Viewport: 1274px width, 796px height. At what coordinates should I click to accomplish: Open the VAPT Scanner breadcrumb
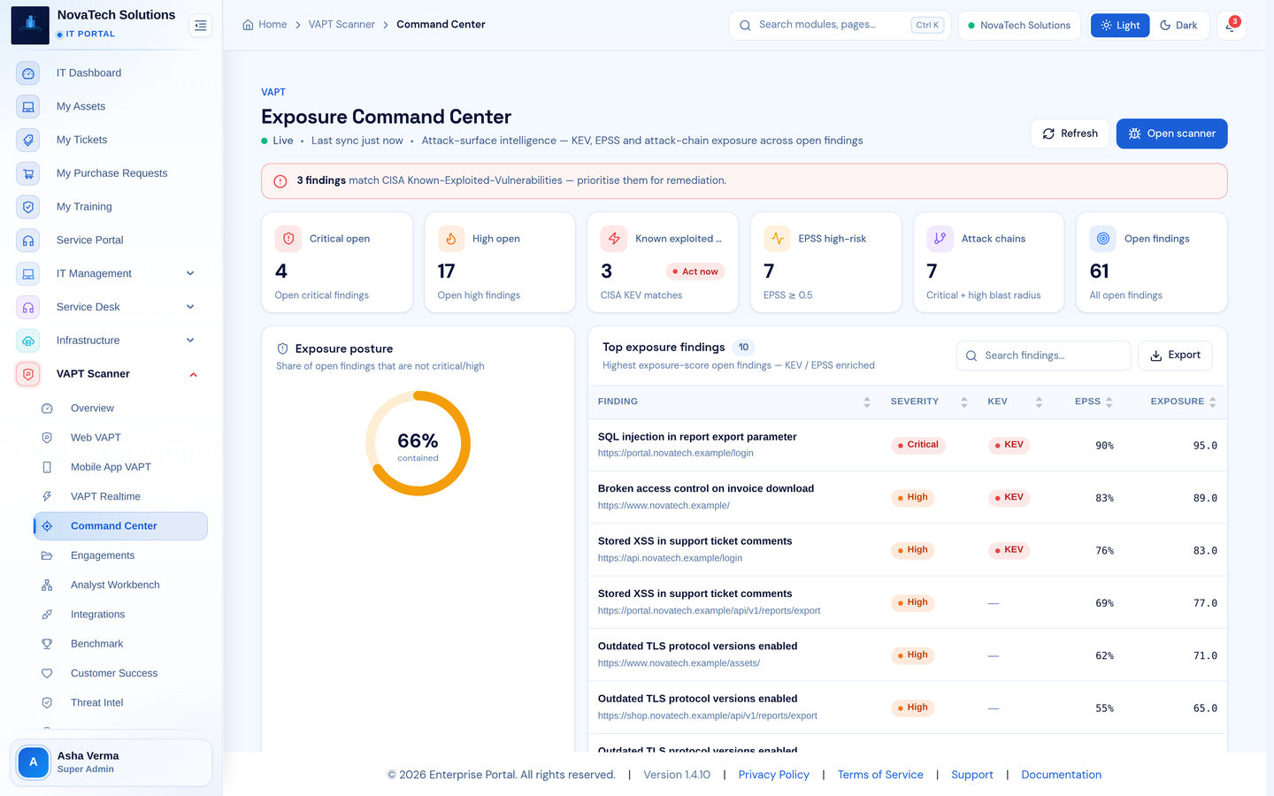click(342, 25)
